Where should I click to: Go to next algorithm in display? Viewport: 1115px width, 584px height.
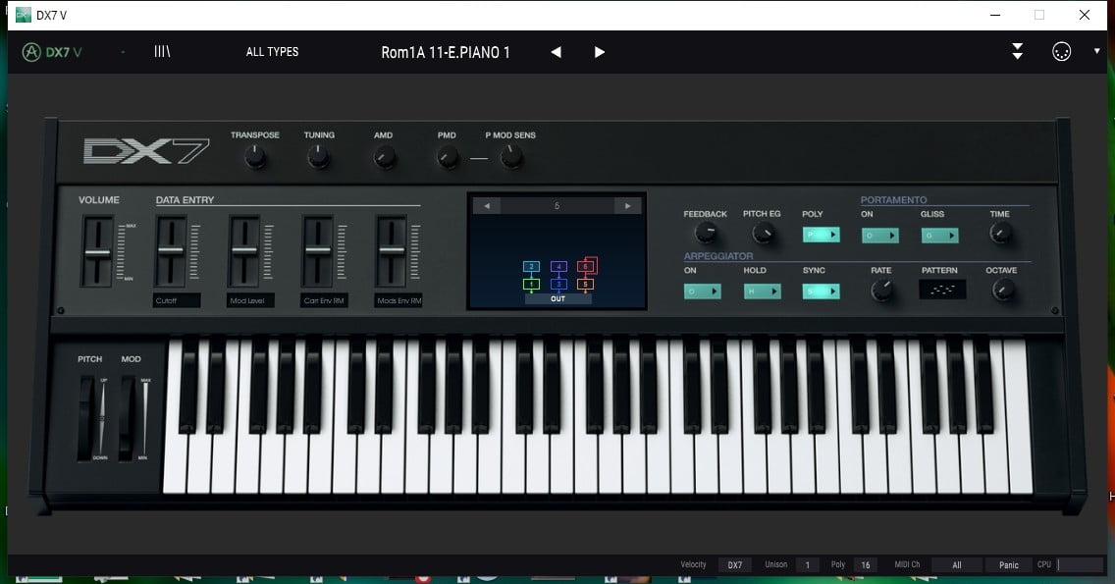tap(628, 206)
